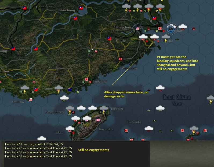Click the thunderstorm cloud beside Taihoku

[x=104, y=110]
